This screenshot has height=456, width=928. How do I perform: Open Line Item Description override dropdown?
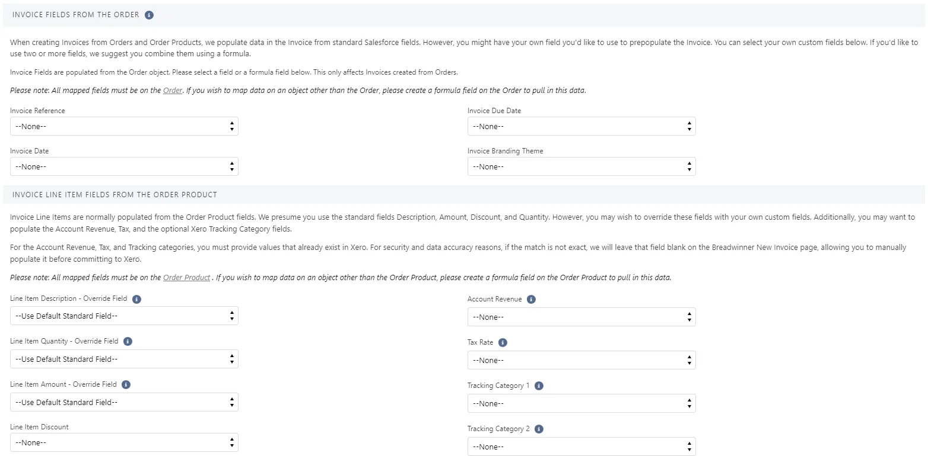124,316
